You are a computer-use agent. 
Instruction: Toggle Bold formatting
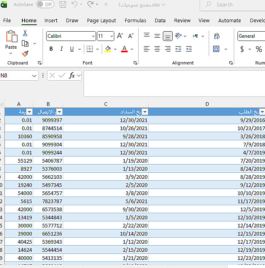click(x=51, y=49)
